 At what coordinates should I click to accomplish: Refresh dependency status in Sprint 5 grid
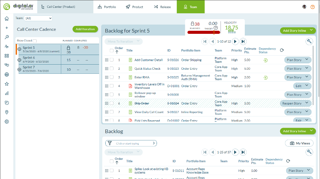(x=282, y=50)
